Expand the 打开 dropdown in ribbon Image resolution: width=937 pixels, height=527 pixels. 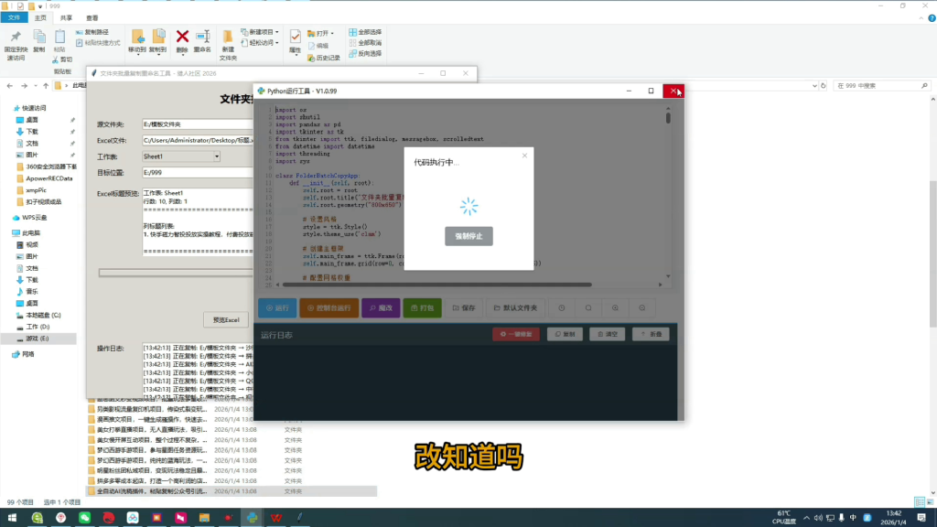click(322, 33)
